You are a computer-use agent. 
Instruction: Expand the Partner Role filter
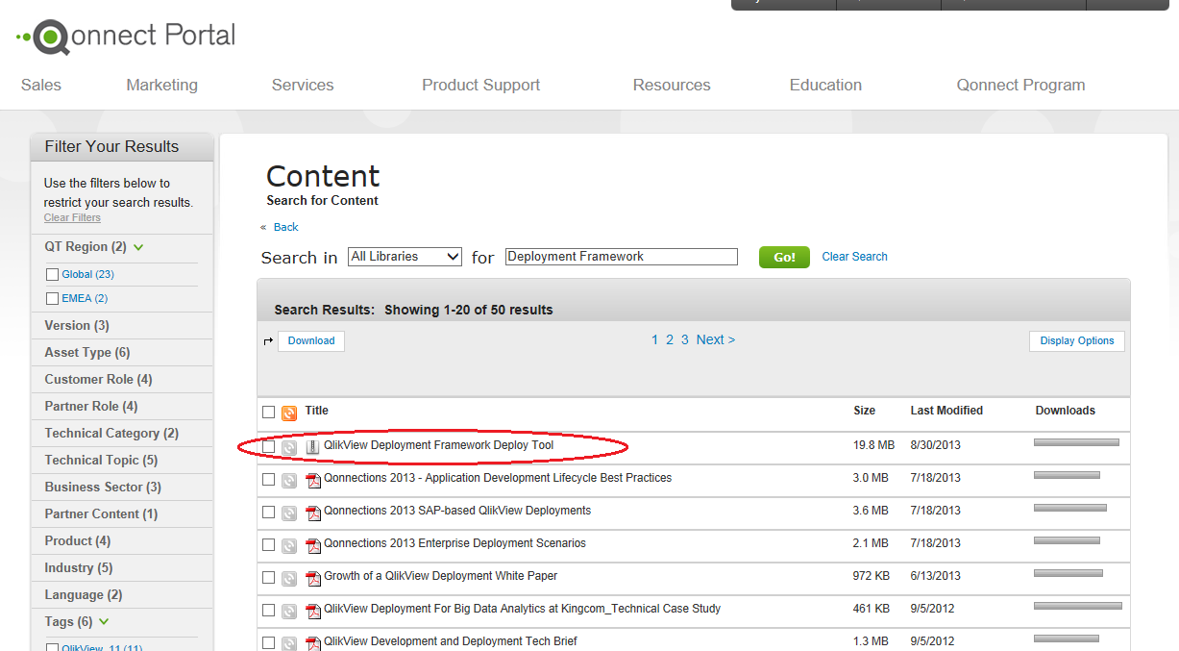[x=91, y=407]
